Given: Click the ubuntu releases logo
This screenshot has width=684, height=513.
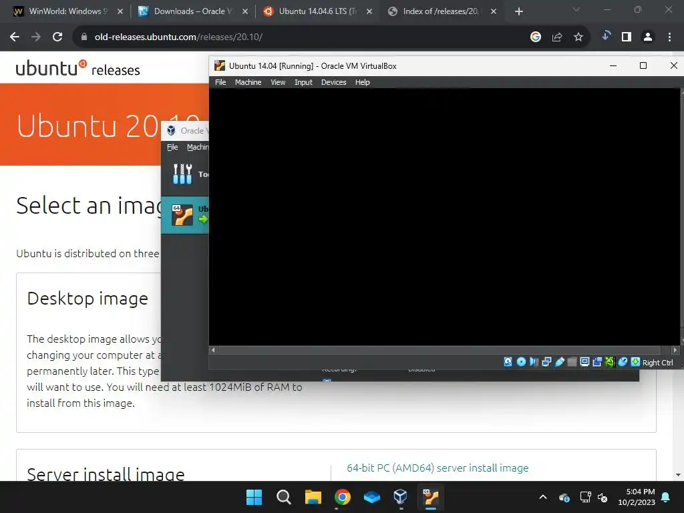Looking at the screenshot, I should (77, 69).
